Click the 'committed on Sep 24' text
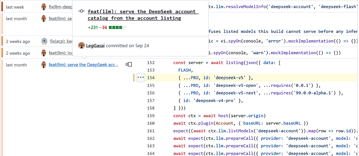The width and height of the screenshot is (359, 156). point(128,46)
